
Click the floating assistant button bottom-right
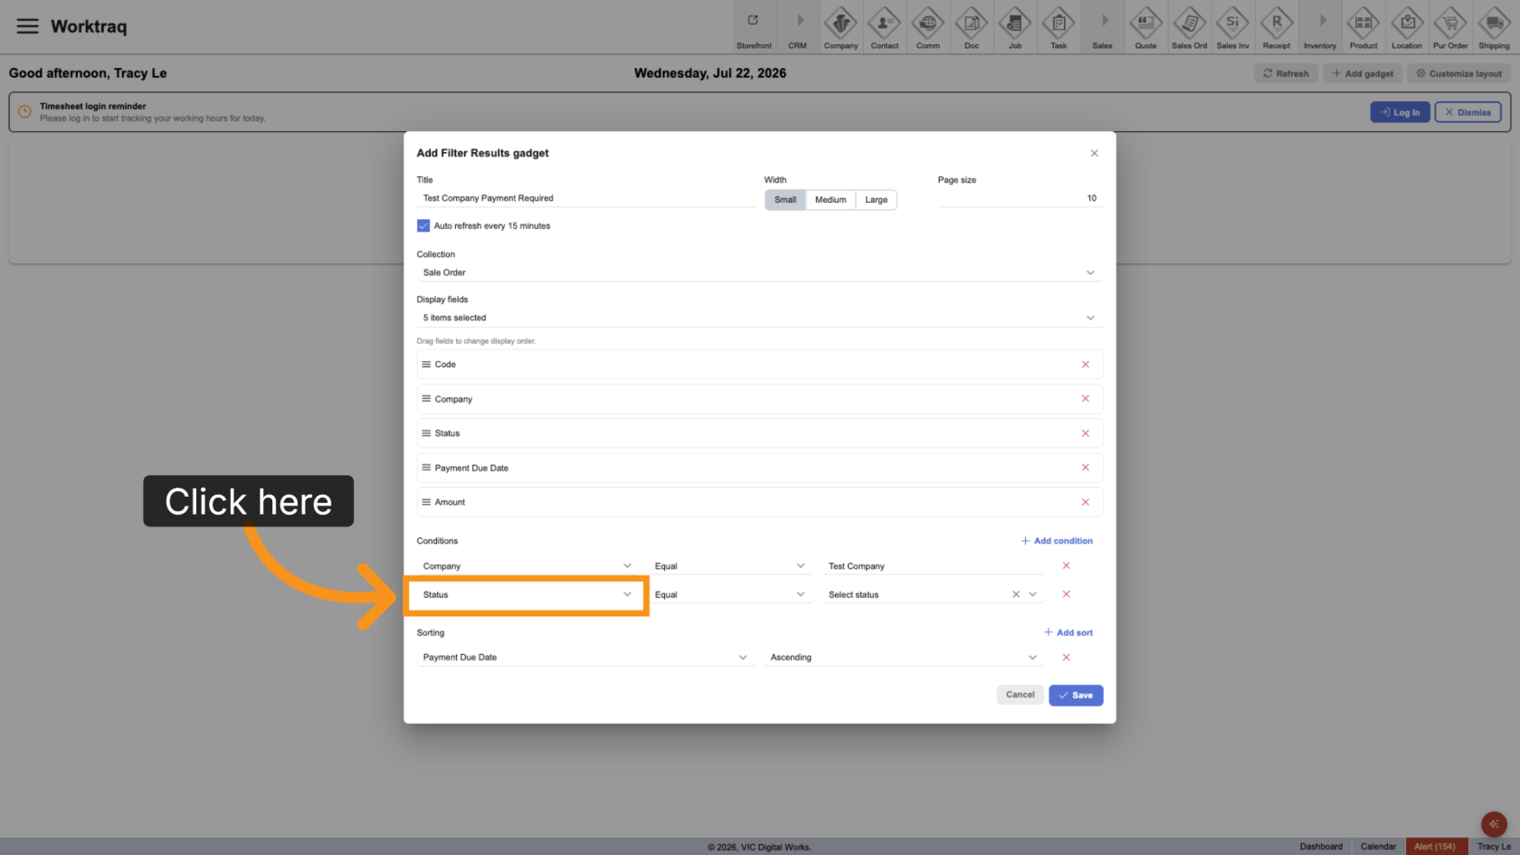(1494, 824)
